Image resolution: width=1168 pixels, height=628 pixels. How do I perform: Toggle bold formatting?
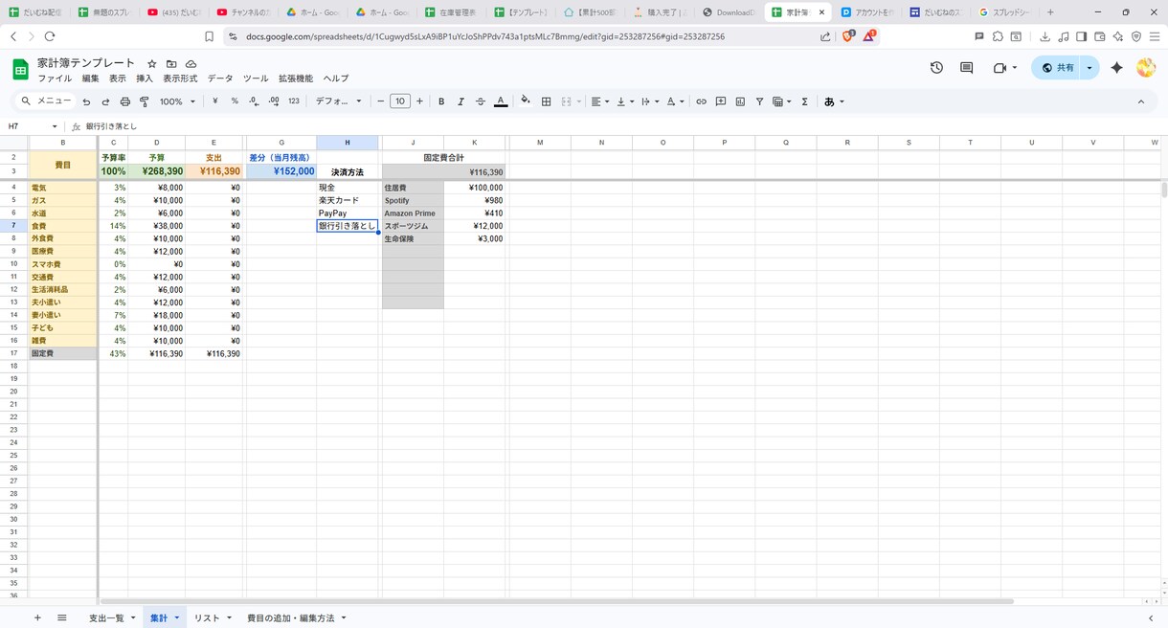point(441,101)
